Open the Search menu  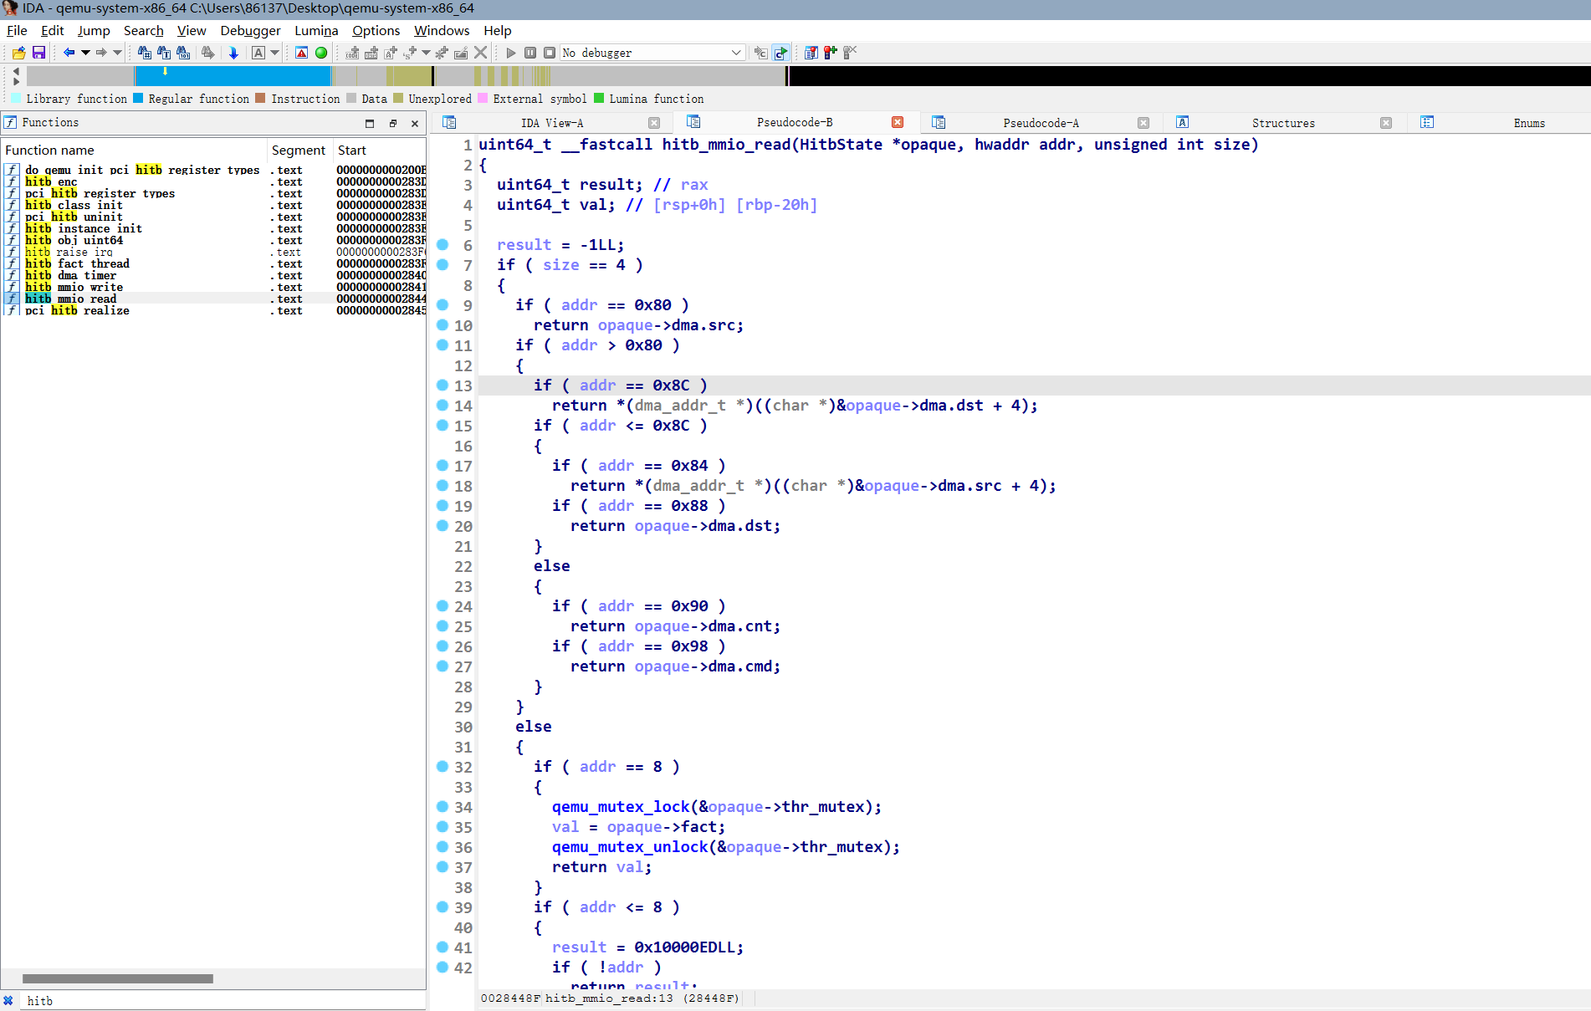(144, 31)
